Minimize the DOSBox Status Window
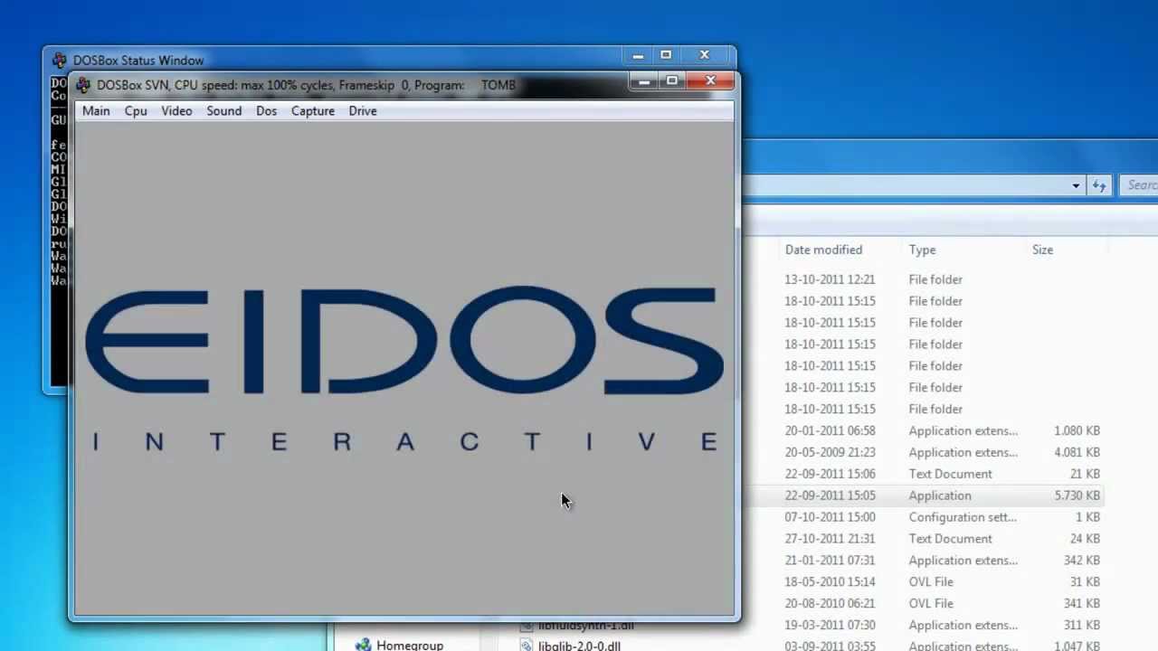The image size is (1158, 651). pyautogui.click(x=638, y=56)
